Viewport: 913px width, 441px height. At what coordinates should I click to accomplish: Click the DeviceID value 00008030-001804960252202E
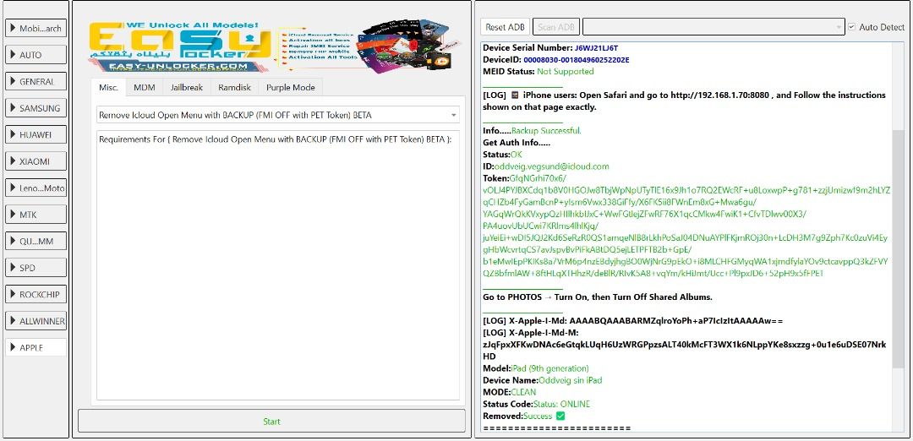coord(577,59)
